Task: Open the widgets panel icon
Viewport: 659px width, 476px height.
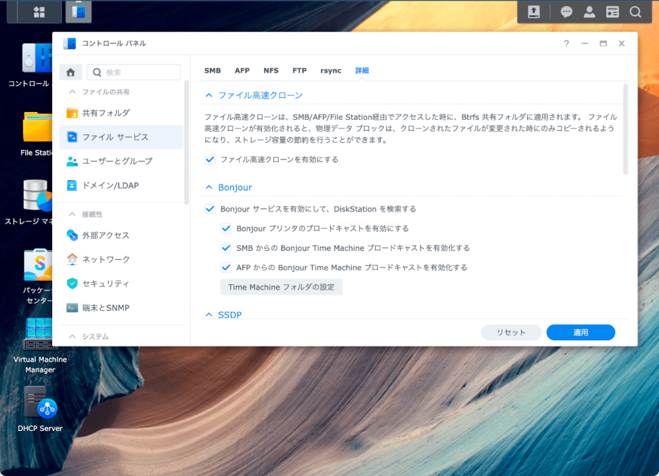Action: pyautogui.click(x=613, y=12)
